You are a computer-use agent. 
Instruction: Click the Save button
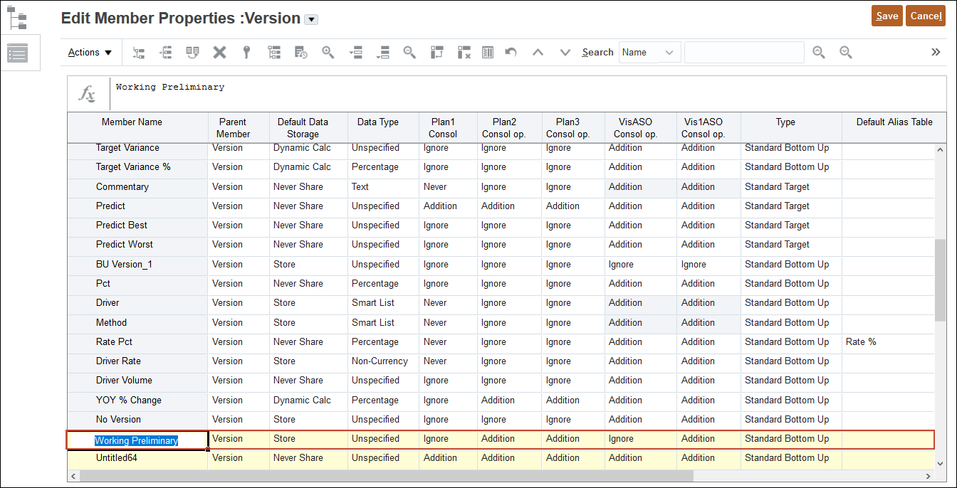coord(887,14)
